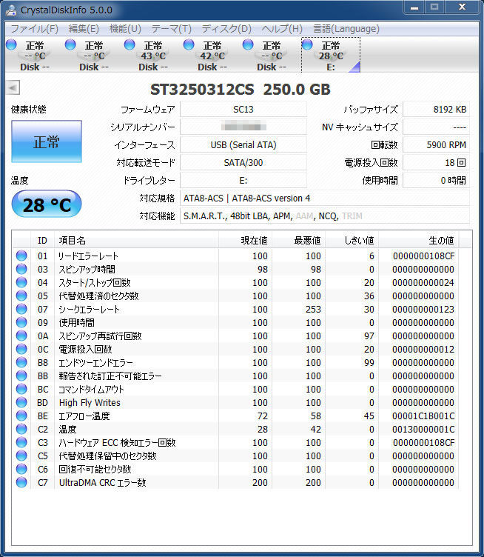
Task: Close the CrystalDiskInfo window
Action: (x=462, y=7)
